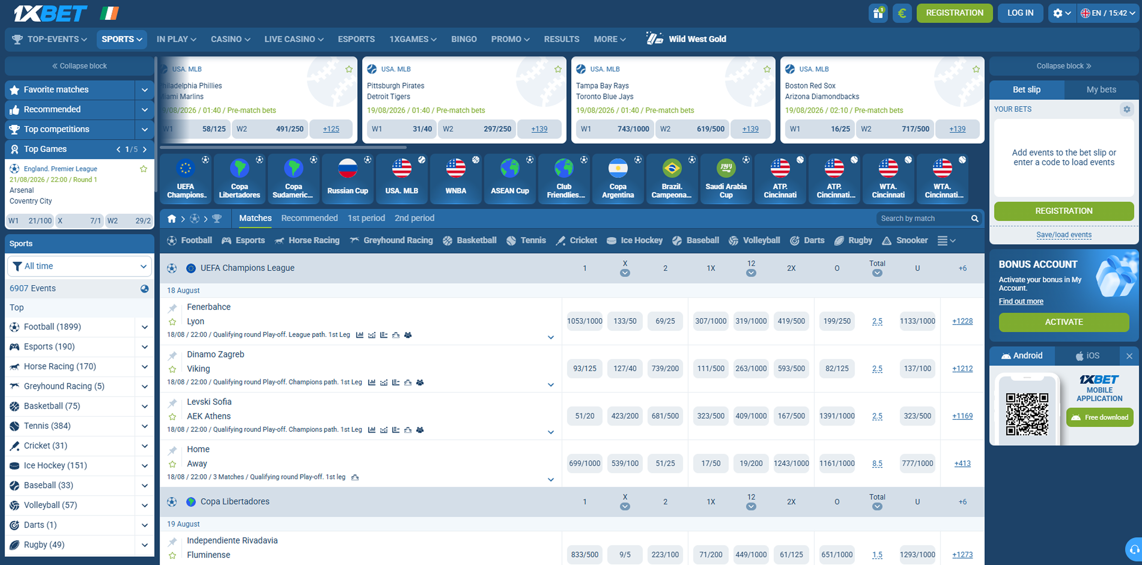The height and width of the screenshot is (565, 1142).
Task: Select the UEFA Champions League tile
Action: click(x=185, y=179)
